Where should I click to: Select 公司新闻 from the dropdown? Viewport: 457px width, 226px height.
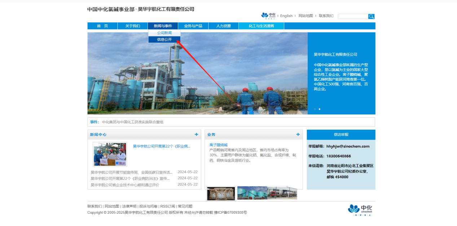click(x=164, y=33)
